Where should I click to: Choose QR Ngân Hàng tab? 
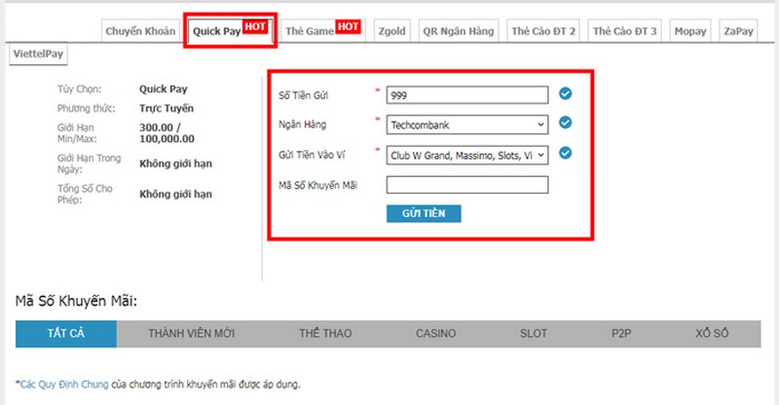[459, 31]
